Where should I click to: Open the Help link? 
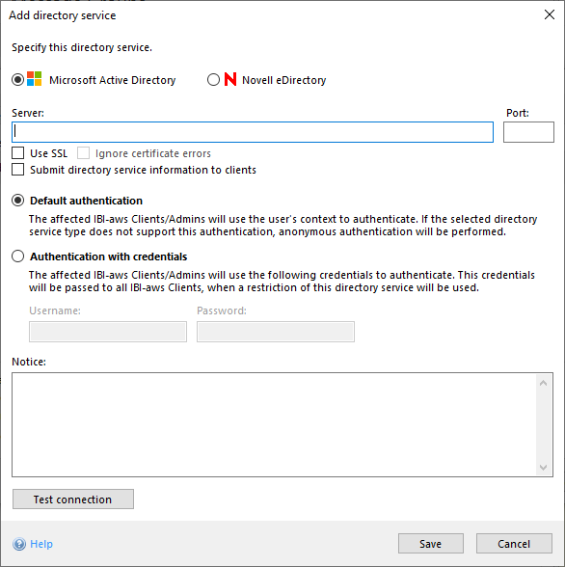tap(41, 544)
